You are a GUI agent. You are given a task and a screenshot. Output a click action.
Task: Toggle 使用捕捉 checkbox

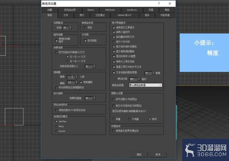pos(81,82)
